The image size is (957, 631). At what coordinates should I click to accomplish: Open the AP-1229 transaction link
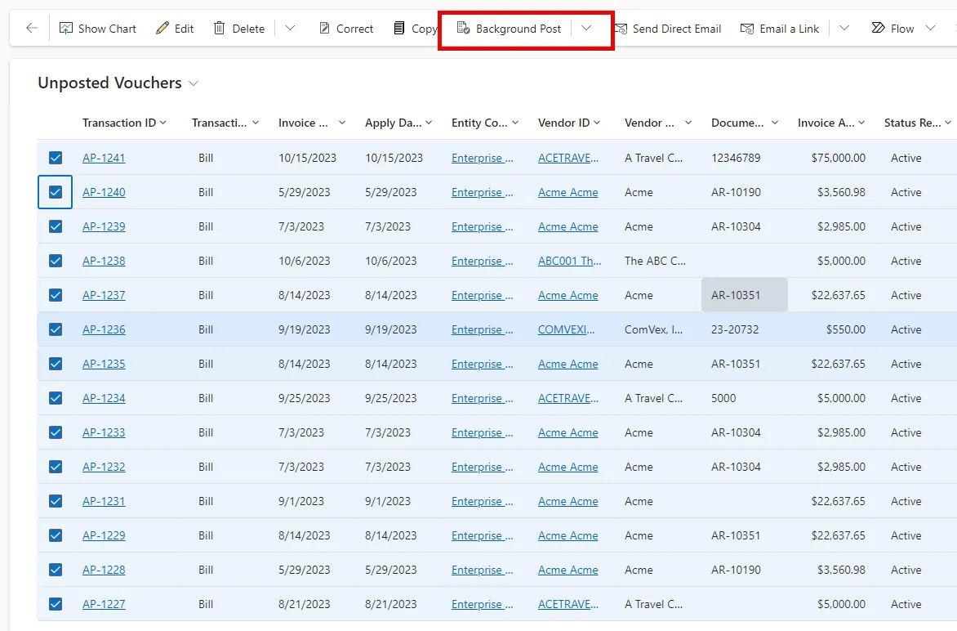click(104, 535)
